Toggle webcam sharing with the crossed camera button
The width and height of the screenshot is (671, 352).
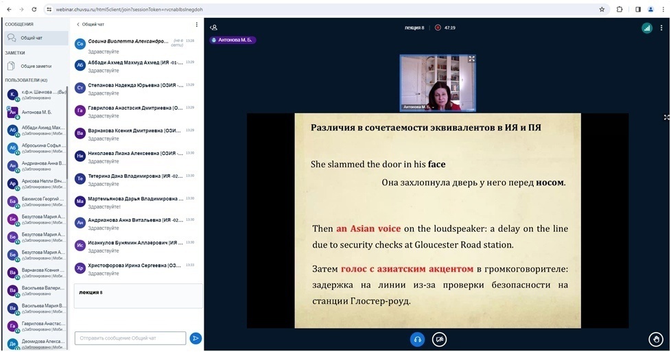[x=440, y=340]
